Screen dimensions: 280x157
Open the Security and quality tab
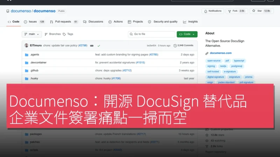pos(163,22)
